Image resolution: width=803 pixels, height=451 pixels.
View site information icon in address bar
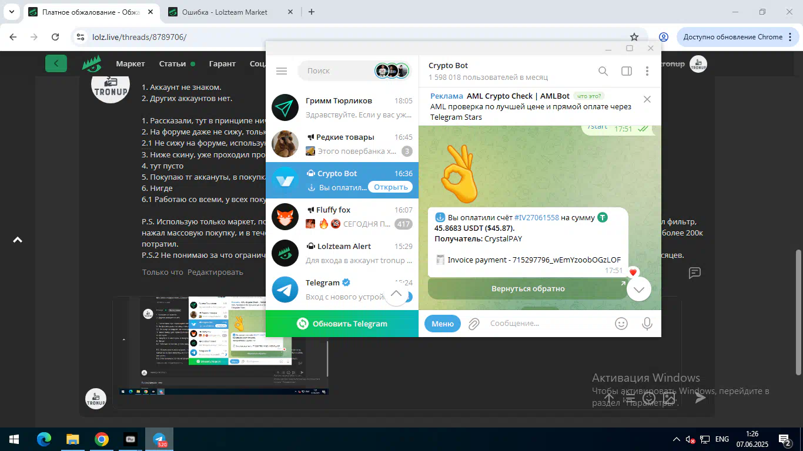pyautogui.click(x=81, y=37)
